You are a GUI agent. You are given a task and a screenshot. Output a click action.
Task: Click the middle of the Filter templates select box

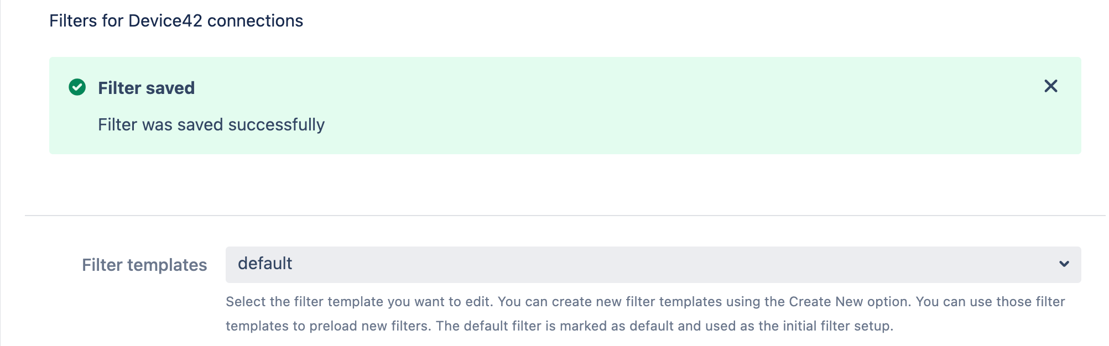653,265
